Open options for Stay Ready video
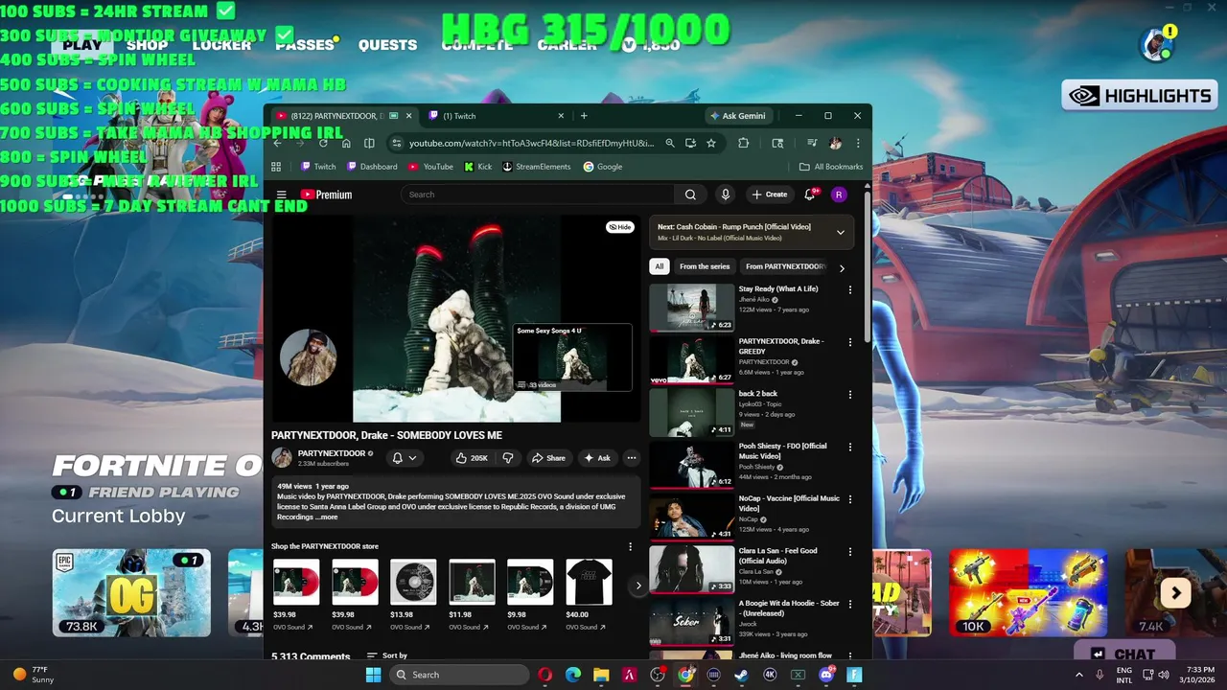 coord(849,289)
